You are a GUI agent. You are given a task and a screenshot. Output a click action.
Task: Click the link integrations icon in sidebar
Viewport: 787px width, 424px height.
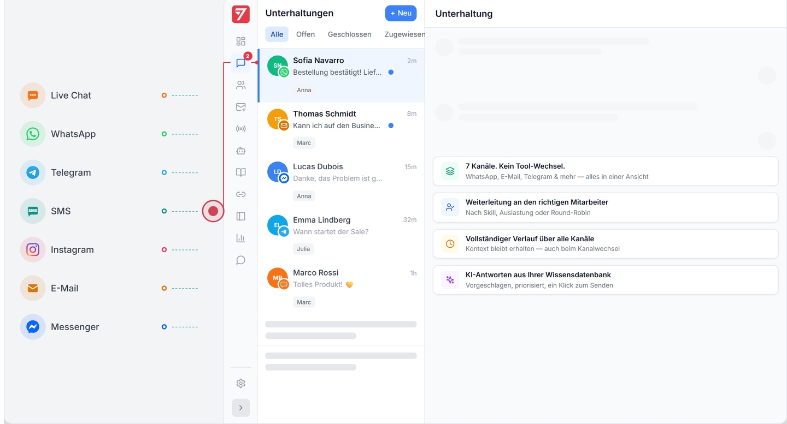coord(240,194)
